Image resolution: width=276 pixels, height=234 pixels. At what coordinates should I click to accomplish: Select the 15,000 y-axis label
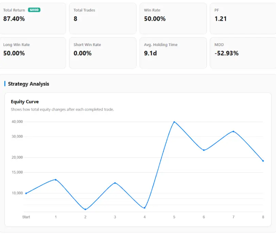pyautogui.click(x=17, y=172)
